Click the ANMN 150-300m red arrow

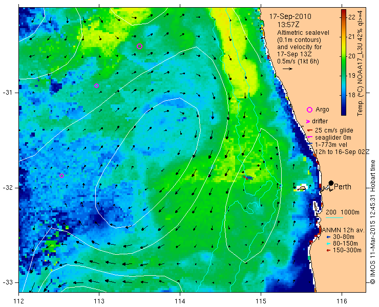[x=328, y=251]
